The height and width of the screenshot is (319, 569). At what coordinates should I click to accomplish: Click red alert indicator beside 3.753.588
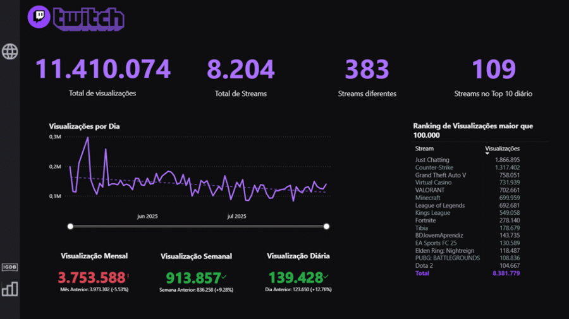click(x=128, y=276)
